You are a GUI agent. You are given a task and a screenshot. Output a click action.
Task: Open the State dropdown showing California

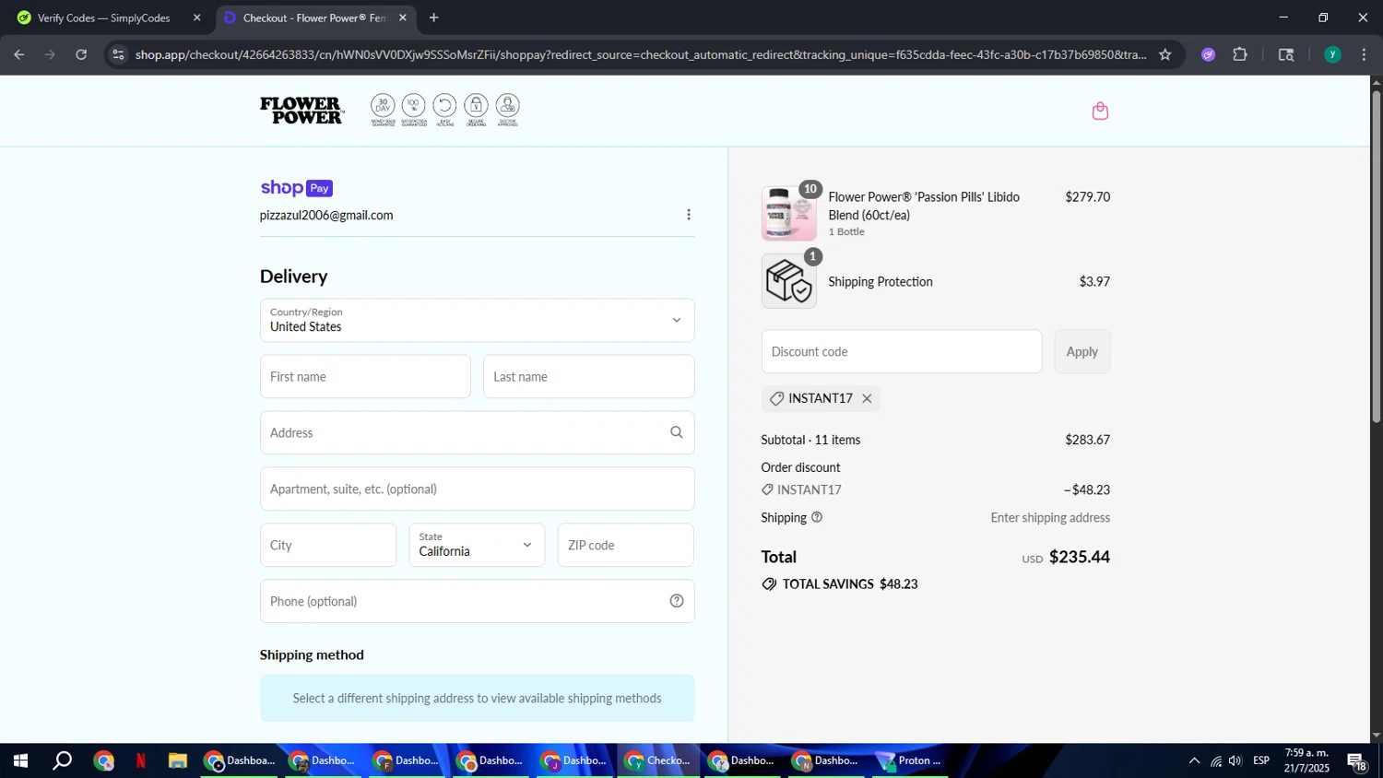477,545
